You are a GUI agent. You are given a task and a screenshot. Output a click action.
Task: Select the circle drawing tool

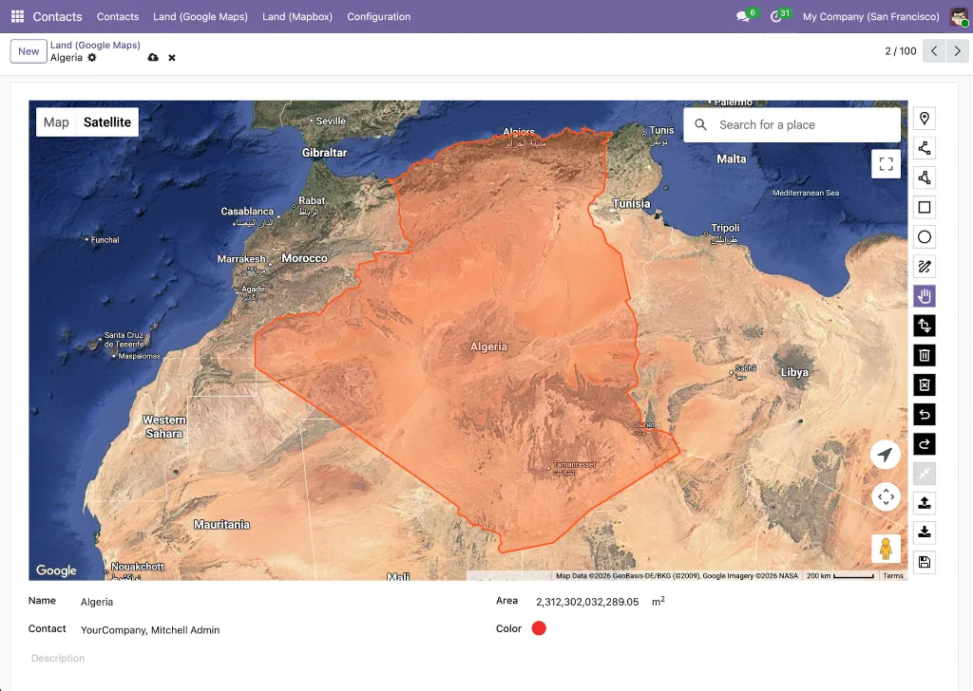coord(924,236)
